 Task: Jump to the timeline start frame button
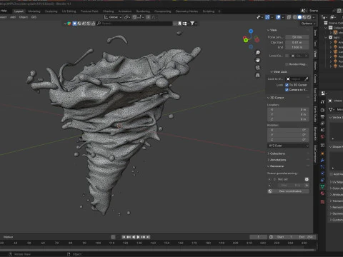coord(124,237)
